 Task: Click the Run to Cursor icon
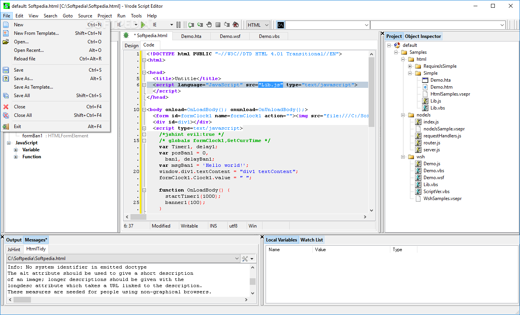(x=227, y=25)
